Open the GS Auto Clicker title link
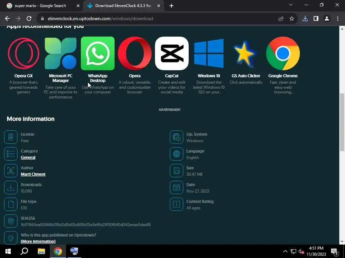 click(x=246, y=76)
